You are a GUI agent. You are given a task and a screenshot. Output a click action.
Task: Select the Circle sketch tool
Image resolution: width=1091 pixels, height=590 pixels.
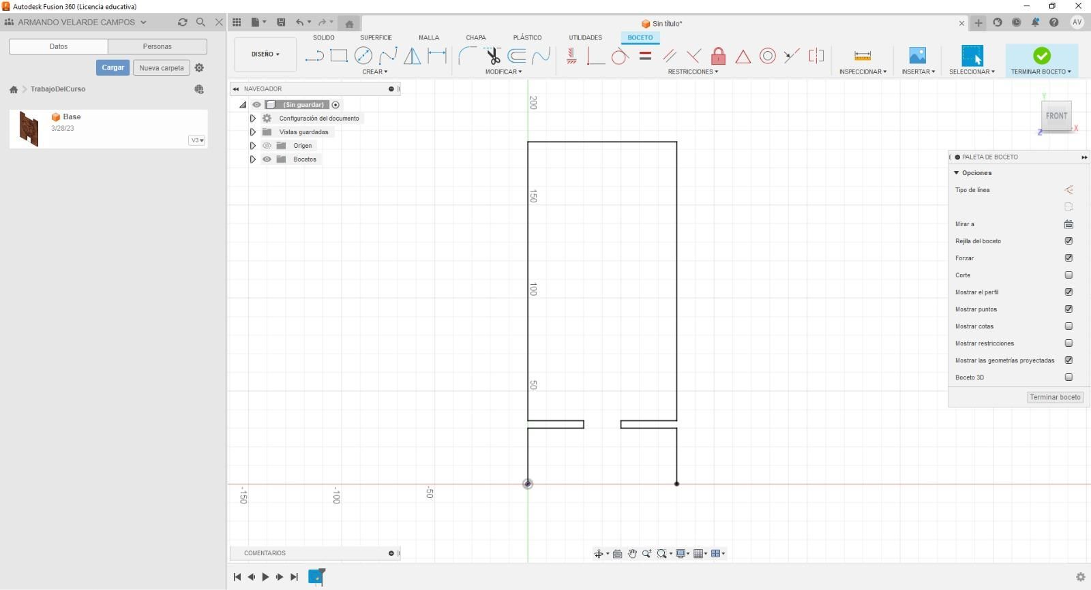(x=363, y=56)
